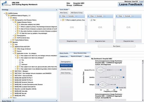Collapse Medication review - by category

coord(13,53)
